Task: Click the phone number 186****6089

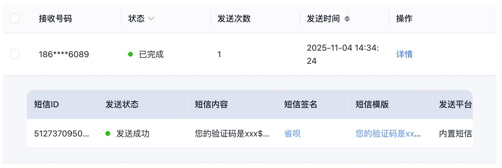Action: tap(64, 54)
